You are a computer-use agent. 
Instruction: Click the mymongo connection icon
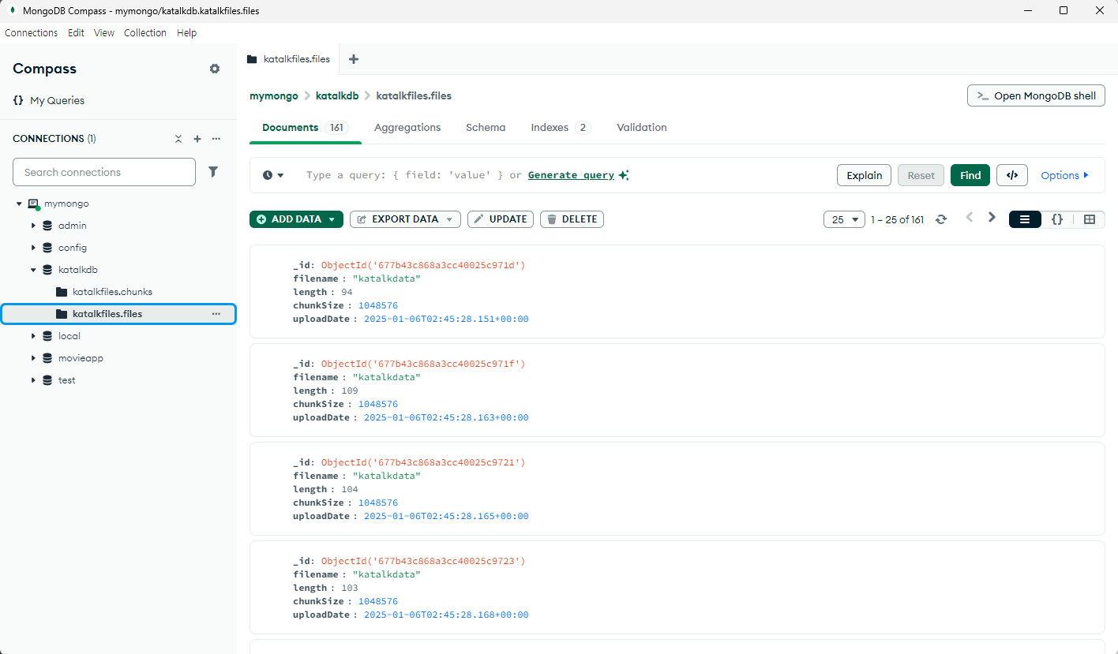point(33,204)
